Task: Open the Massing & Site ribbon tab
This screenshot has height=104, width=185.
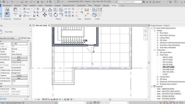Action: [x=69, y=5]
